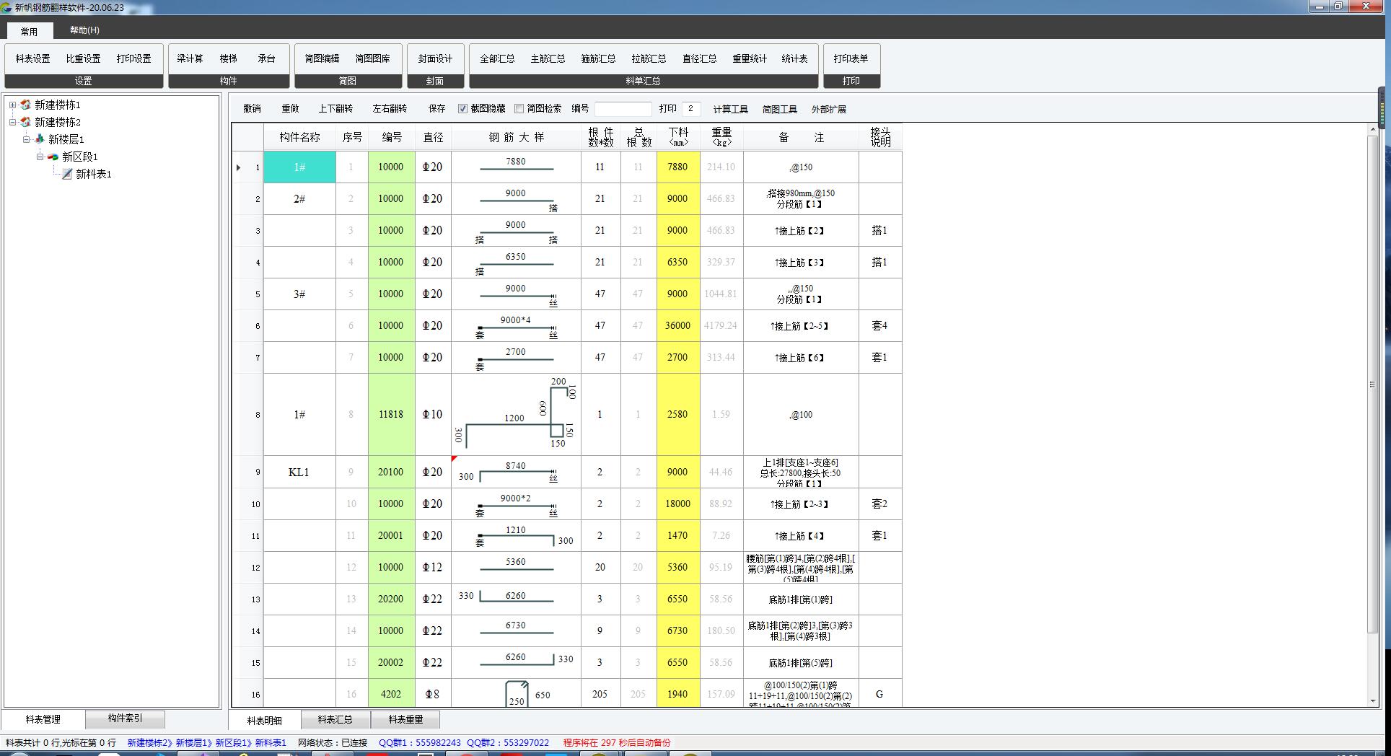Open 外部扩展
Viewport: 1391px width, 756px height.
(x=828, y=110)
